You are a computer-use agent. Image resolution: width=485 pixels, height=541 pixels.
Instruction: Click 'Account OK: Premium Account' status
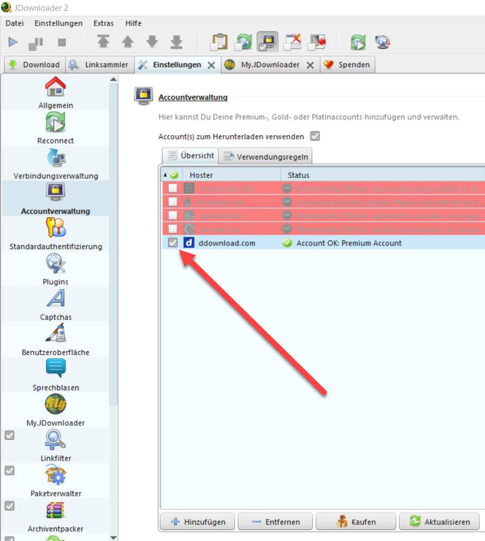point(349,243)
